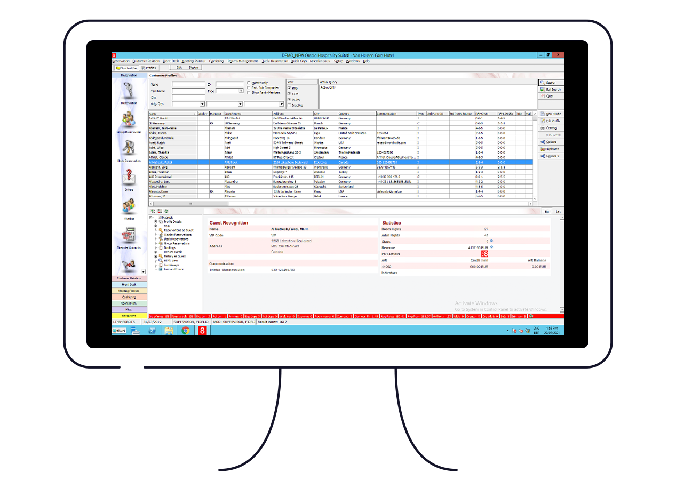The height and width of the screenshot is (480, 676).
Task: Click the Edit toolbar button
Action: pyautogui.click(x=179, y=68)
